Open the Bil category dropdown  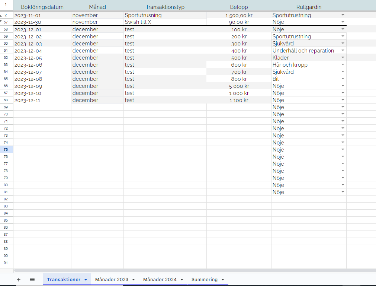click(x=343, y=79)
